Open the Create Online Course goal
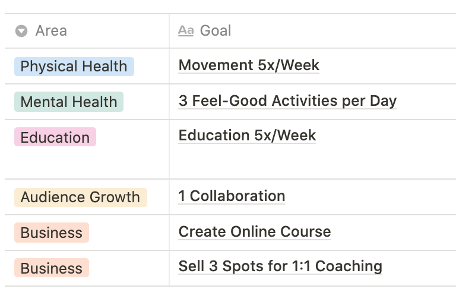The height and width of the screenshot is (295, 456). 255,232
